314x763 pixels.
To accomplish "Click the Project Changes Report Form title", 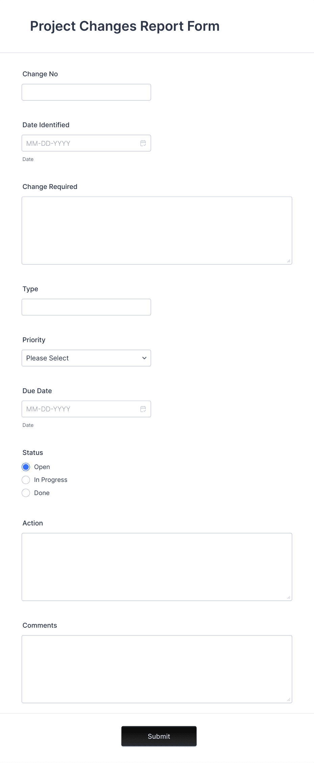I will point(124,26).
